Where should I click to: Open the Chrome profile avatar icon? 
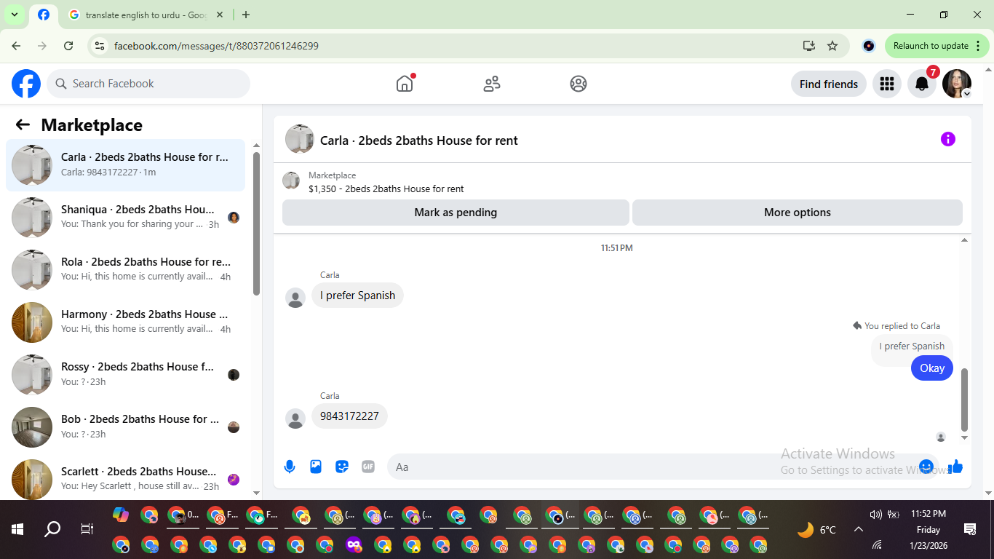click(x=868, y=46)
